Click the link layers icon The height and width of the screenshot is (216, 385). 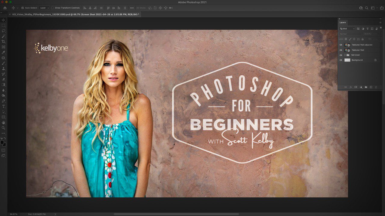point(346,87)
